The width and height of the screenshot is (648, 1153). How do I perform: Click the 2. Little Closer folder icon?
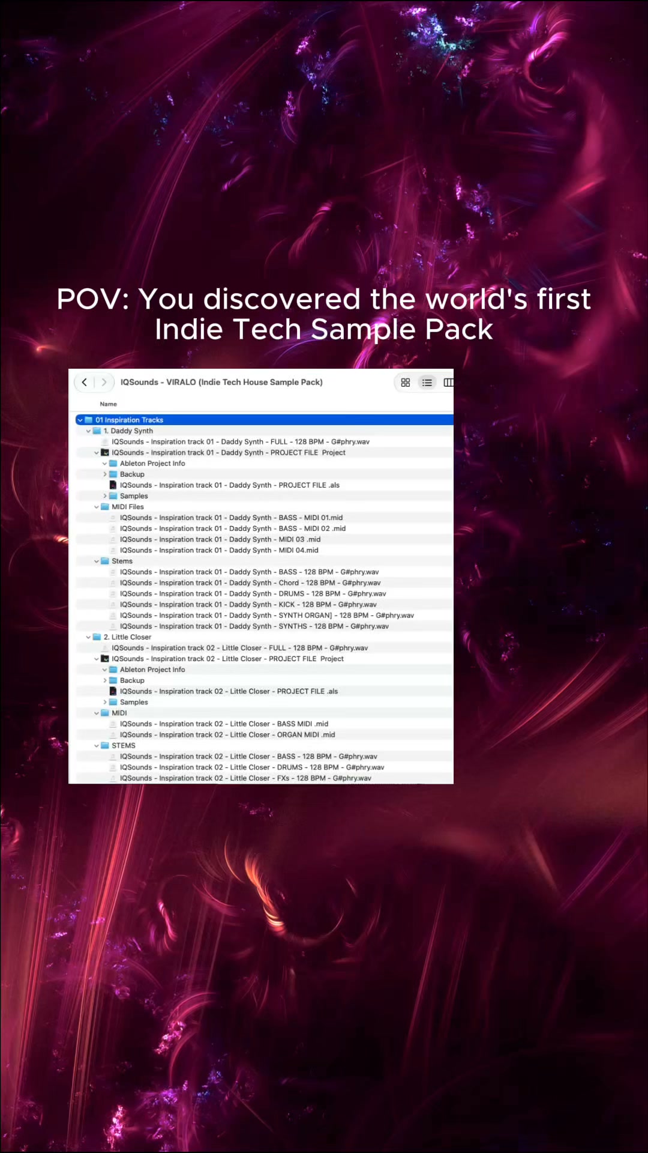tap(97, 637)
